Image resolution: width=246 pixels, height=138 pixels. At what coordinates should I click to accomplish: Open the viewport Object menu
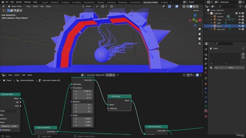[48, 7]
